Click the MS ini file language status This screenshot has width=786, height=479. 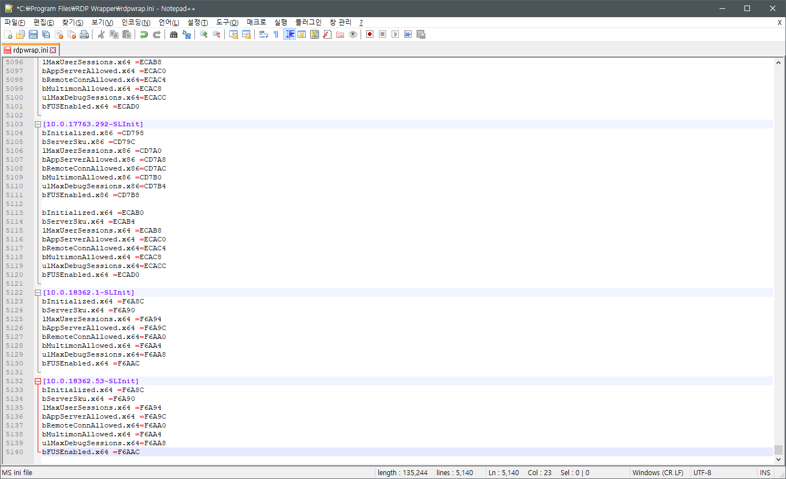(17, 473)
